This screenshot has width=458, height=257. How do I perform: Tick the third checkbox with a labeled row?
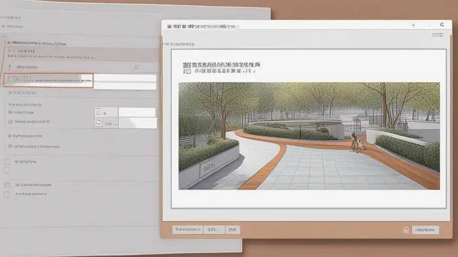coord(7,185)
